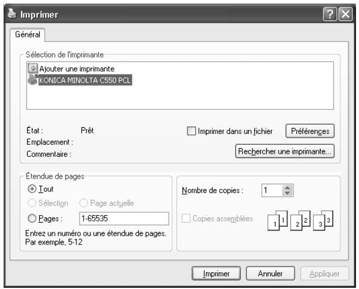Click the Ajouter une imprimante icon
The height and width of the screenshot is (289, 359).
pos(33,68)
